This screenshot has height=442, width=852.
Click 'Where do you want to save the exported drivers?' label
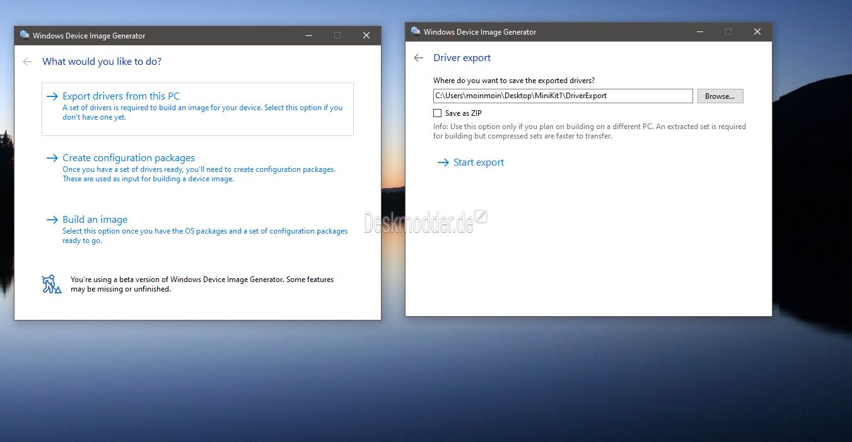(x=514, y=81)
